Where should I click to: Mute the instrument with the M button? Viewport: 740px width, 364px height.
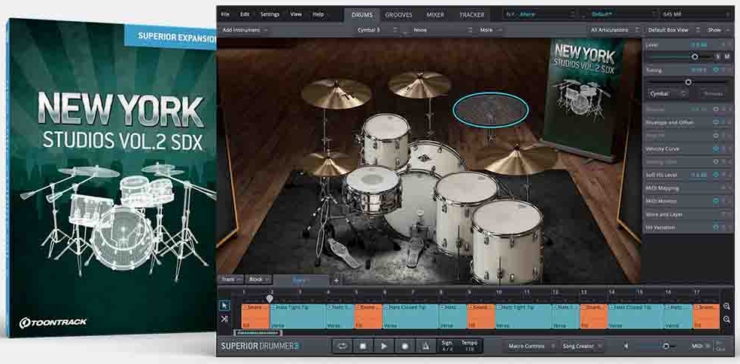tap(726, 57)
